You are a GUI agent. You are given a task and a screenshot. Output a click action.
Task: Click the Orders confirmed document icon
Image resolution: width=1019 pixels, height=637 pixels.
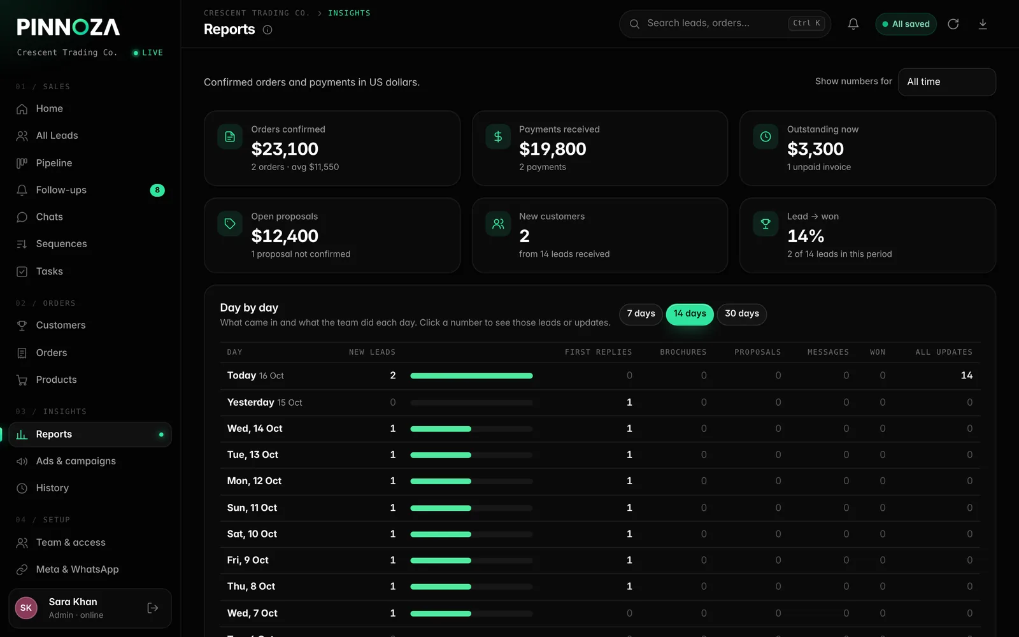tap(230, 137)
